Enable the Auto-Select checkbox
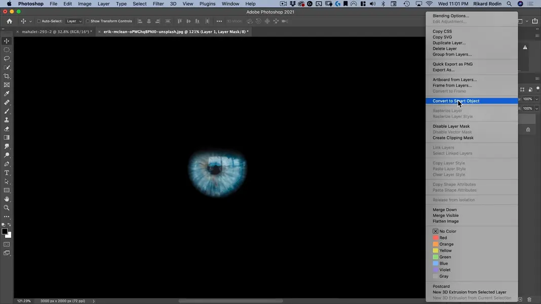Image resolution: width=541 pixels, height=304 pixels. coord(38,21)
